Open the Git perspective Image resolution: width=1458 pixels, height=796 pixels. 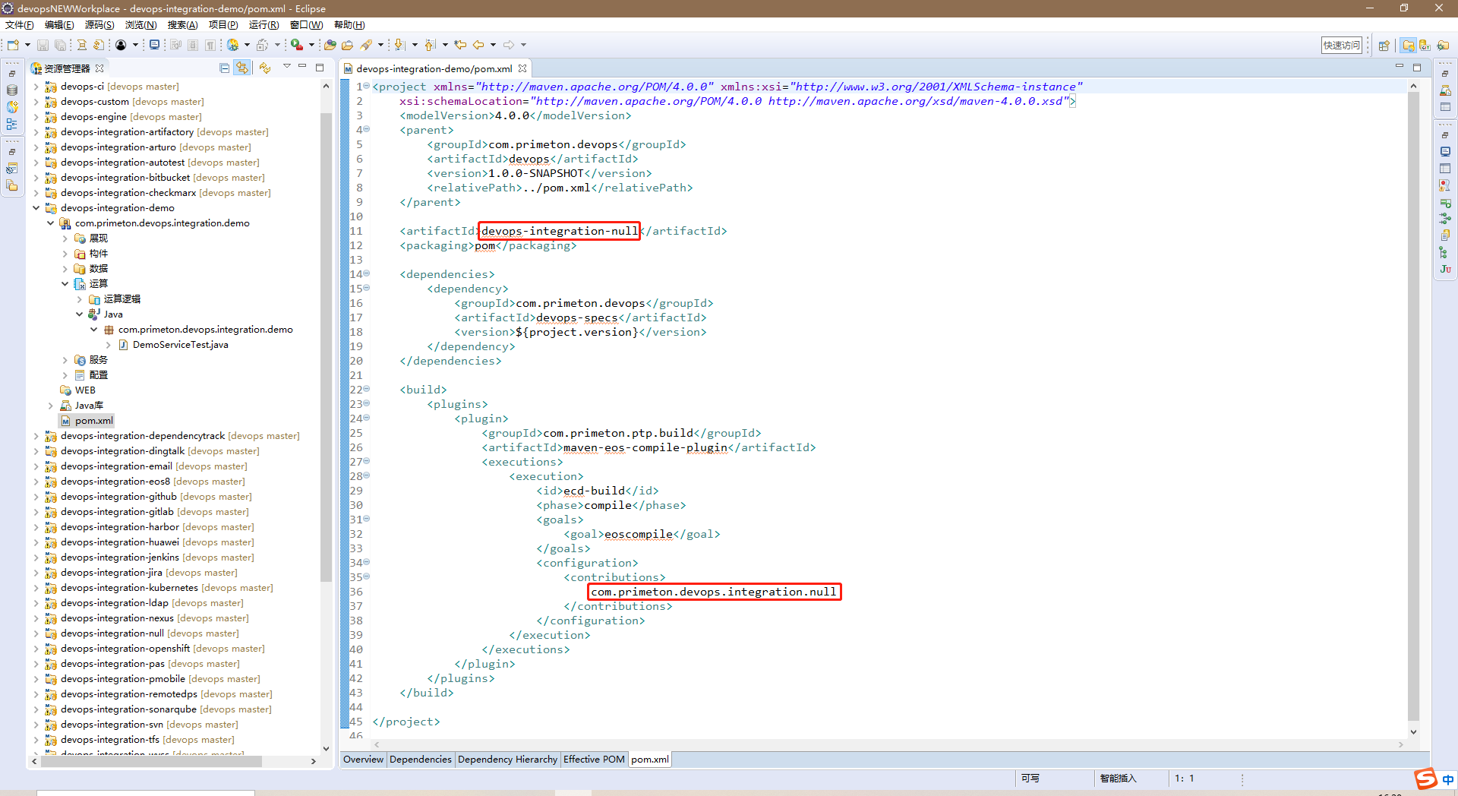point(1425,46)
